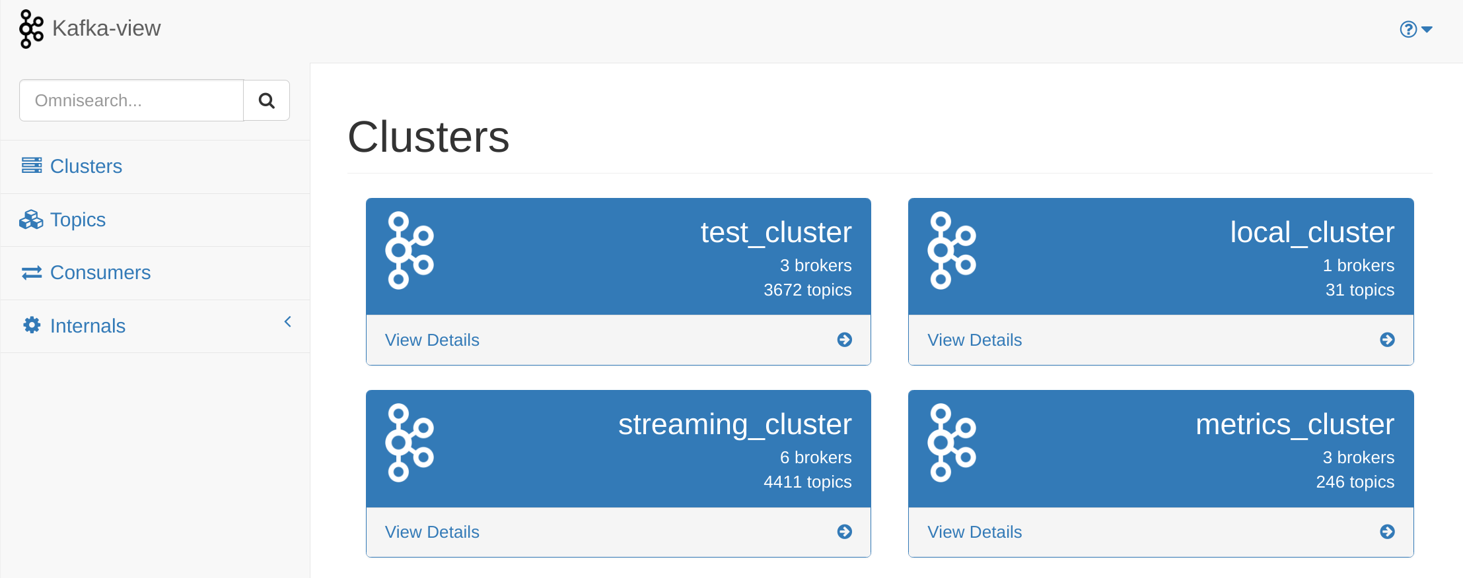Click the Kafka icon on test_cluster card
Screen dimensions: 1463x578
(x=410, y=251)
